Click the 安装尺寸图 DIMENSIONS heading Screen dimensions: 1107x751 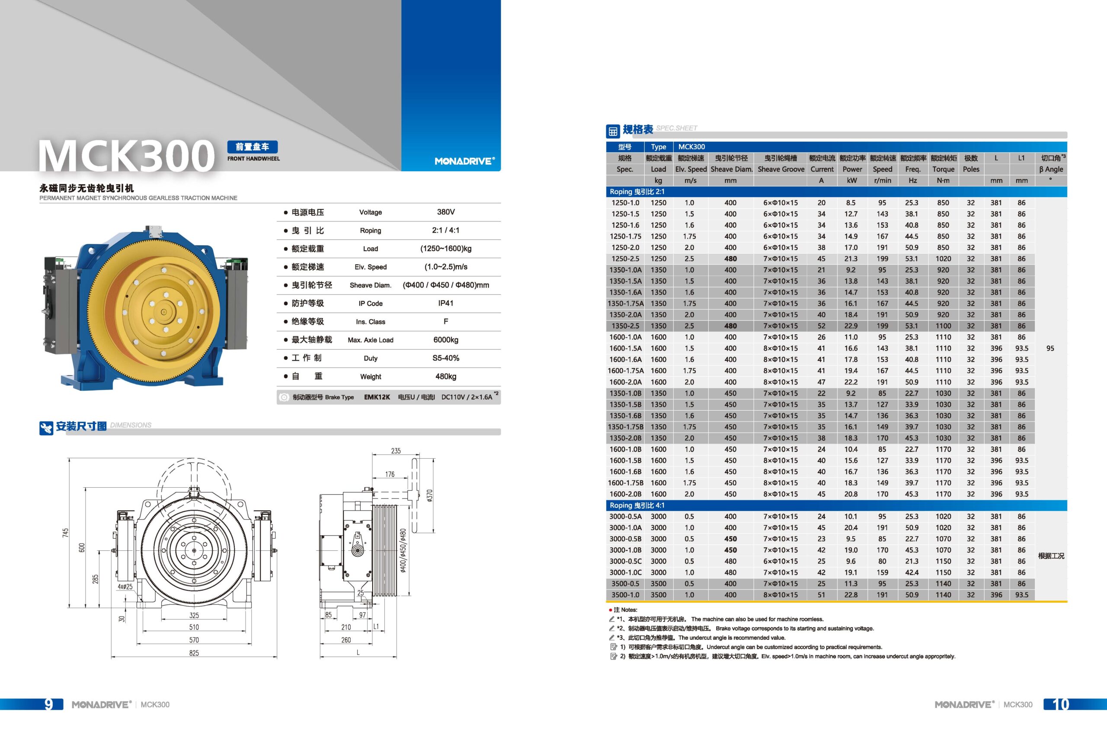(104, 426)
